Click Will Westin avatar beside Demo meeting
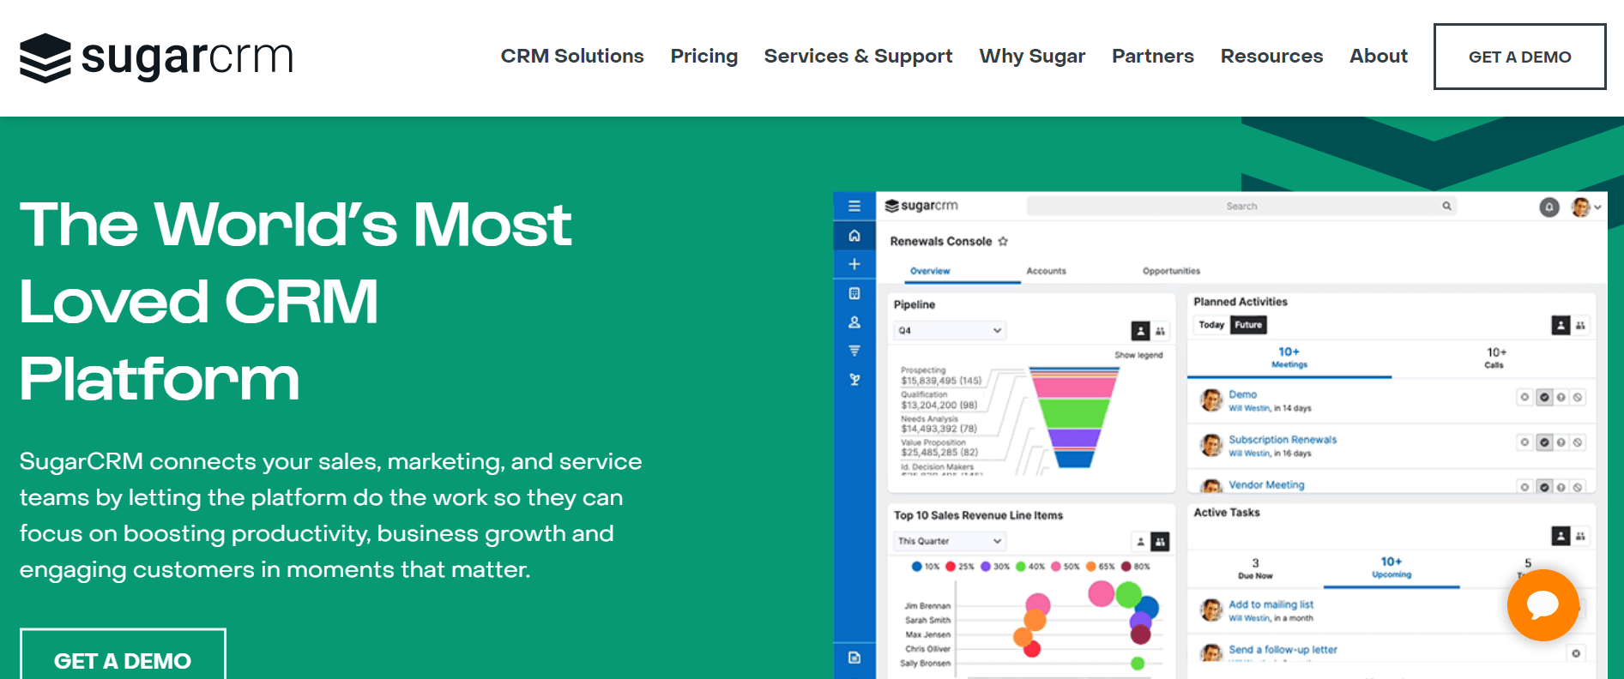The width and height of the screenshot is (1624, 679). pyautogui.click(x=1211, y=400)
